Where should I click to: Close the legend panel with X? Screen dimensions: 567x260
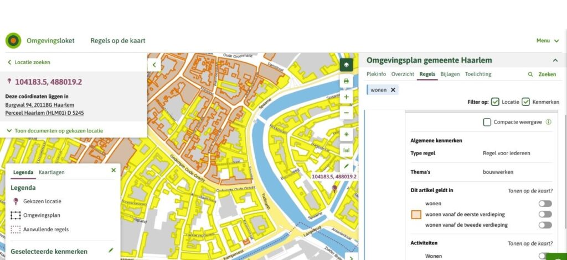click(x=114, y=170)
